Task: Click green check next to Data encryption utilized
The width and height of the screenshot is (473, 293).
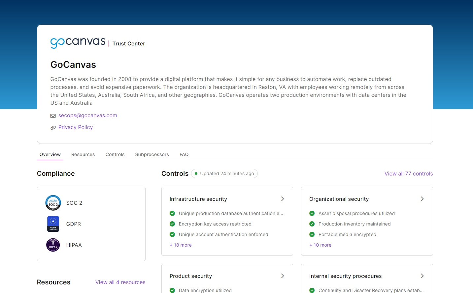Action: tap(172, 290)
